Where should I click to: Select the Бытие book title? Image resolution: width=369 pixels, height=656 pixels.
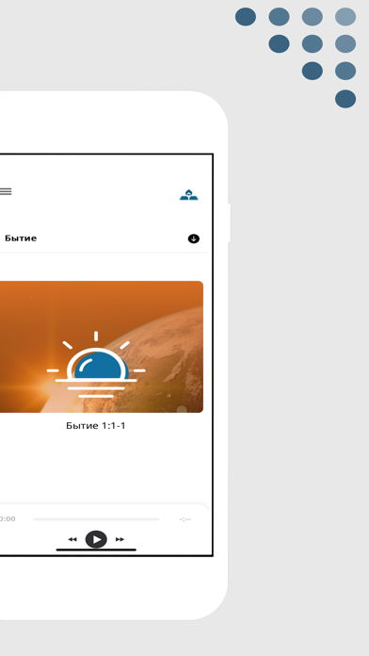point(21,238)
